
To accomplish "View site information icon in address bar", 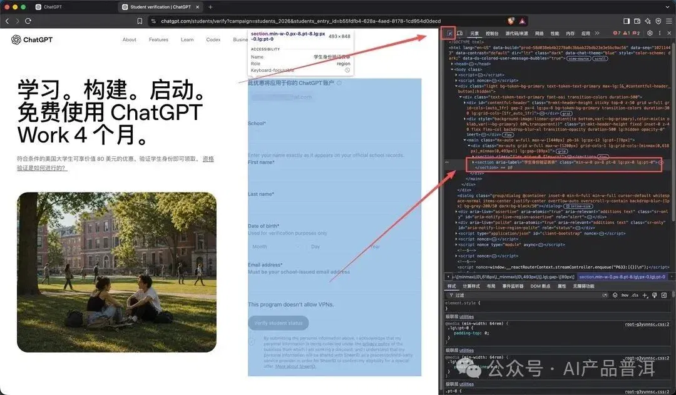I will (x=153, y=21).
